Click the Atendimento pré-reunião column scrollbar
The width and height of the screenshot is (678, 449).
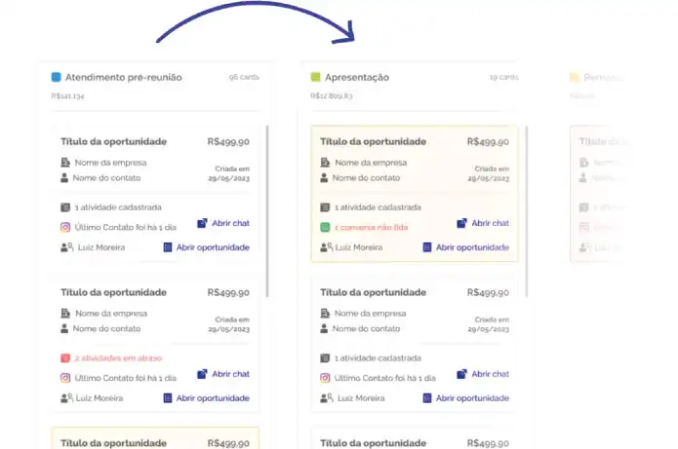(x=267, y=209)
